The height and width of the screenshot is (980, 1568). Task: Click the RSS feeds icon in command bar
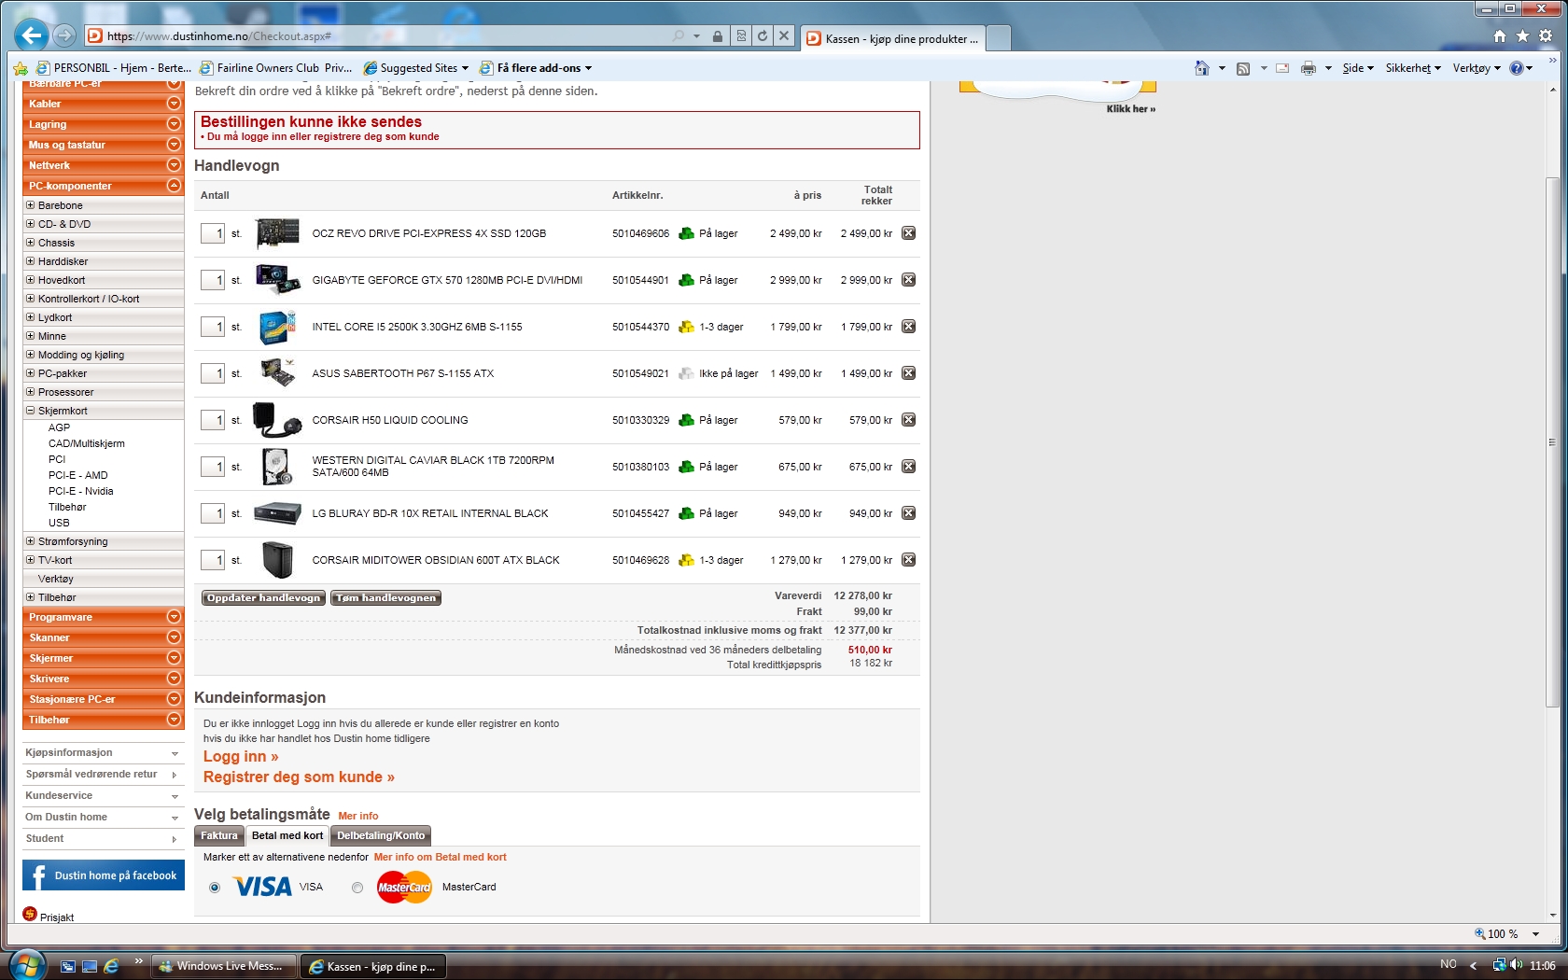(x=1243, y=68)
